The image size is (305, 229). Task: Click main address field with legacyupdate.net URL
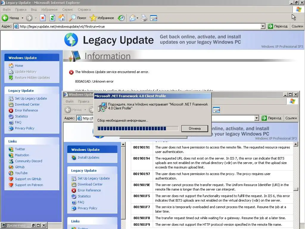140,26
